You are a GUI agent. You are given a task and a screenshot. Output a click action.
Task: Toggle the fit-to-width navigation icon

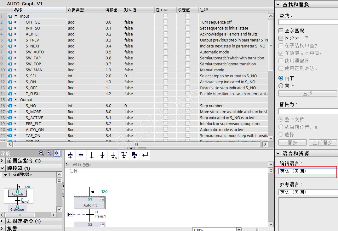tap(57, 153)
